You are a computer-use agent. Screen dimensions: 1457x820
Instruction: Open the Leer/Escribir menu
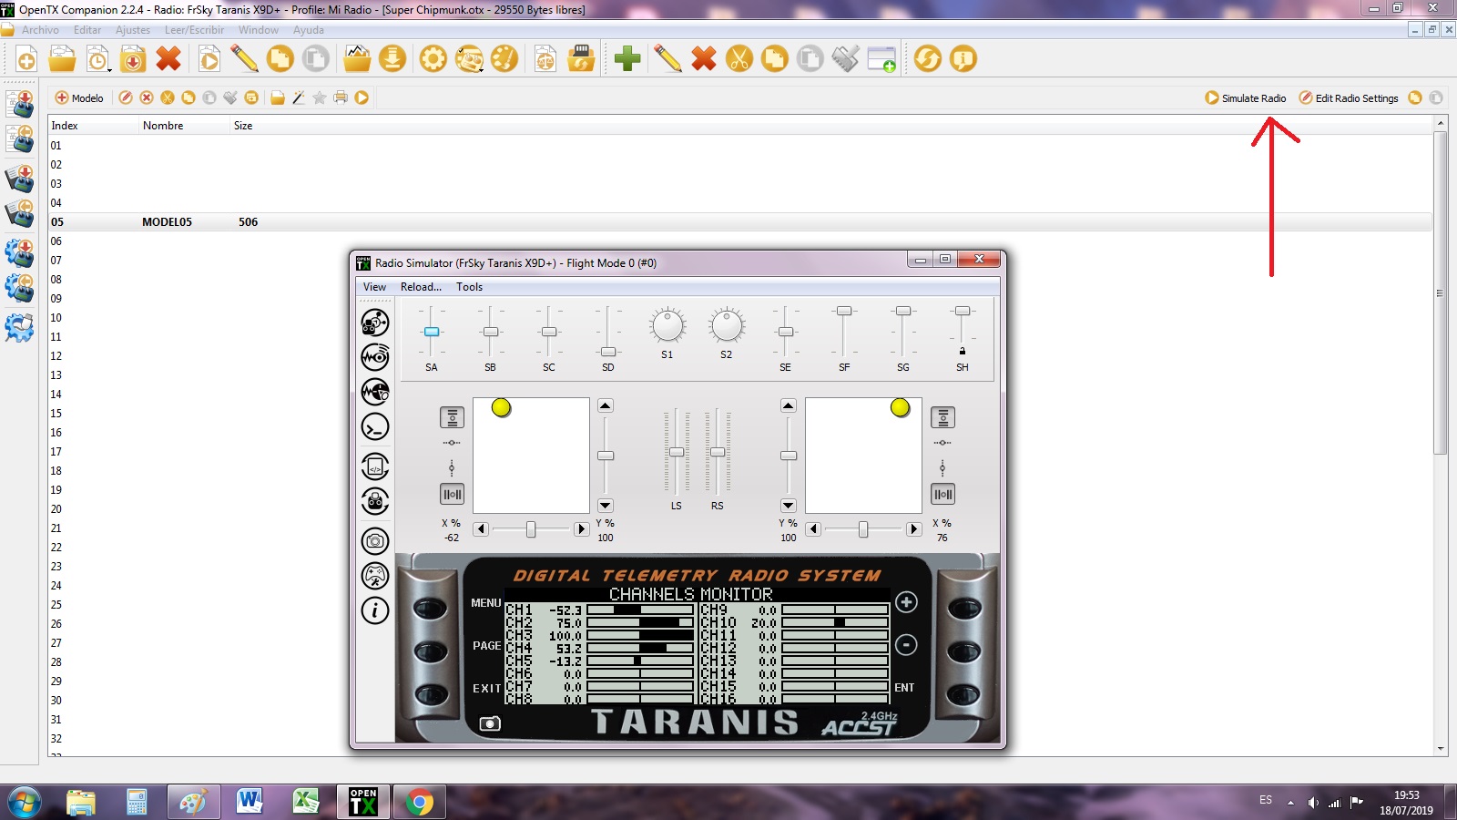point(194,30)
